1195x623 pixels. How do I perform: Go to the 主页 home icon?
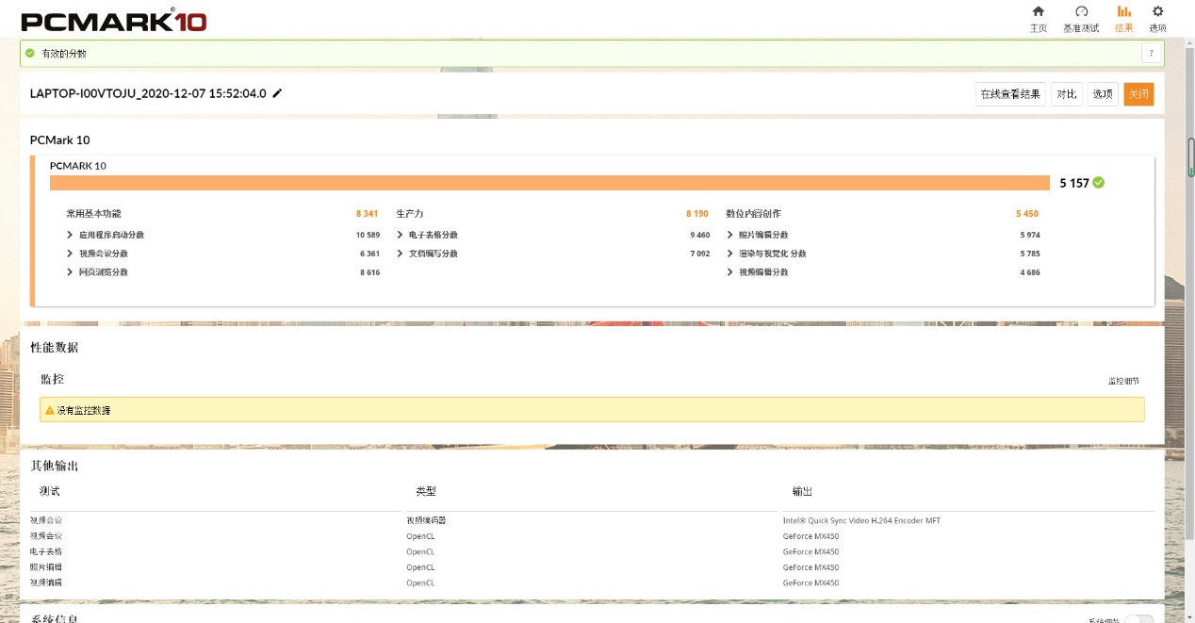[1038, 12]
